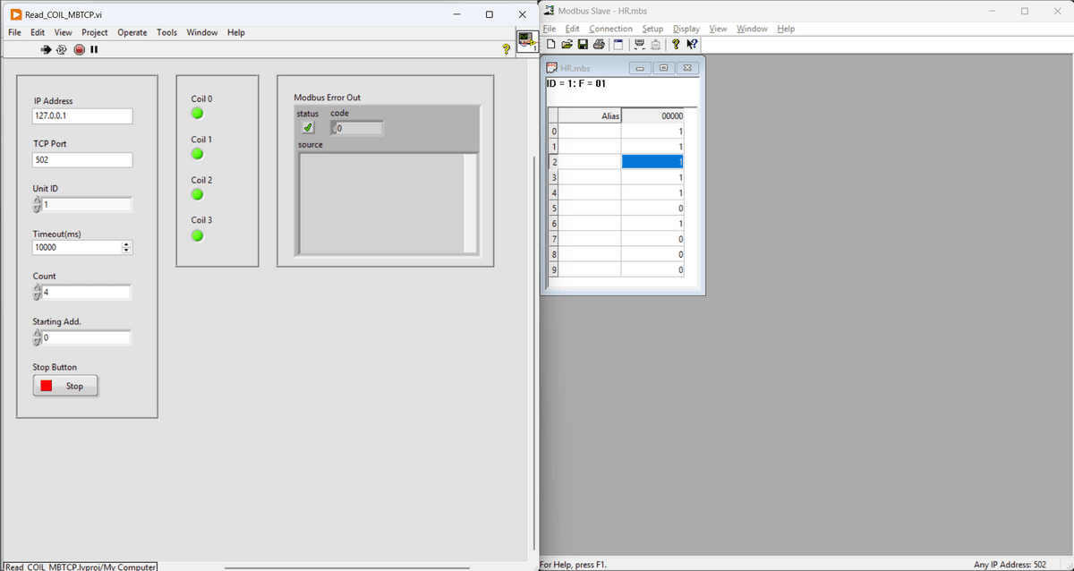Click the Count increment/decrement control
The width and height of the screenshot is (1074, 571).
click(37, 293)
